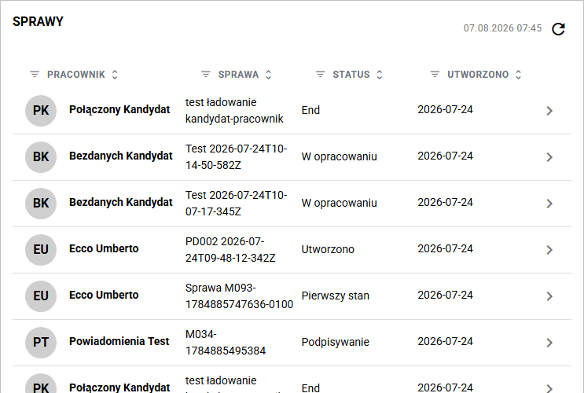Click the STATUS column header
The height and width of the screenshot is (393, 584).
click(x=351, y=75)
